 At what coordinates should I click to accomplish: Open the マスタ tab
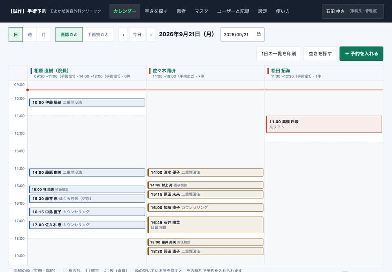pos(201,11)
